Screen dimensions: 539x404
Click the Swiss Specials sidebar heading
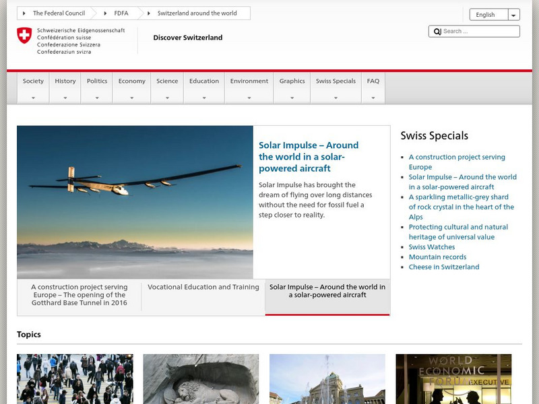(434, 136)
